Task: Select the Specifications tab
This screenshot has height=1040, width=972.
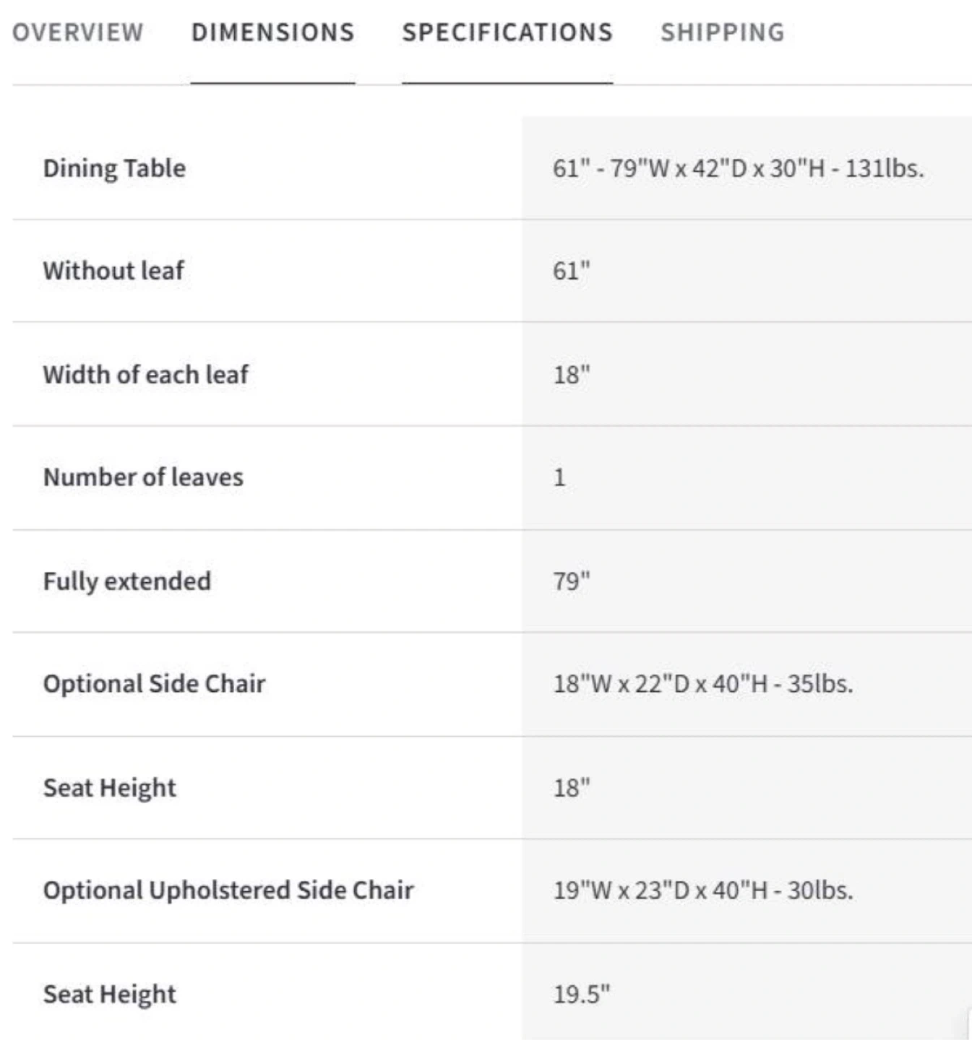Action: pos(507,32)
